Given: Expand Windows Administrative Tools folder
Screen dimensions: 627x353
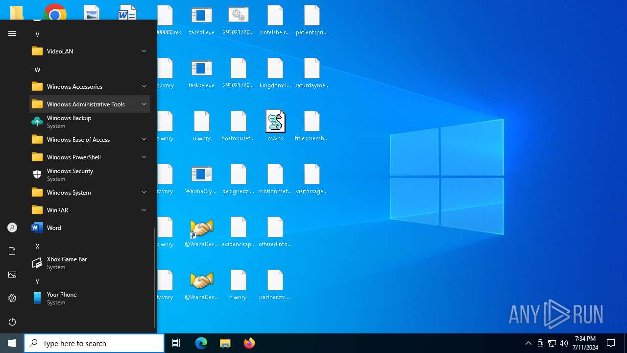Looking at the screenshot, I should [90, 104].
